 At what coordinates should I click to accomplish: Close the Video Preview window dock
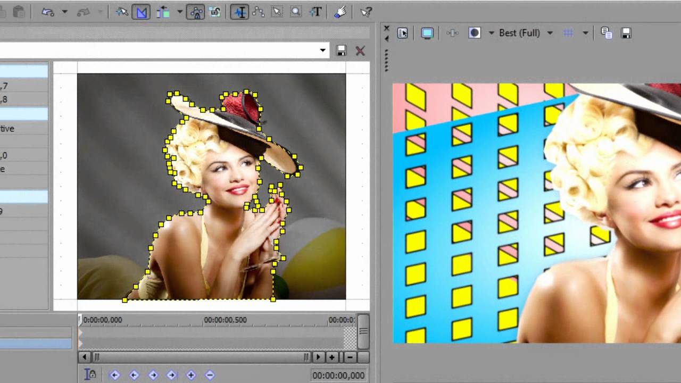point(387,28)
